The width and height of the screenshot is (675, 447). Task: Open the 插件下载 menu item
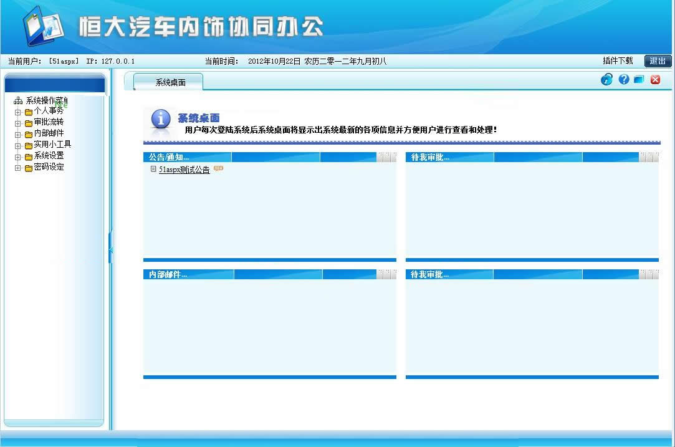(x=619, y=61)
